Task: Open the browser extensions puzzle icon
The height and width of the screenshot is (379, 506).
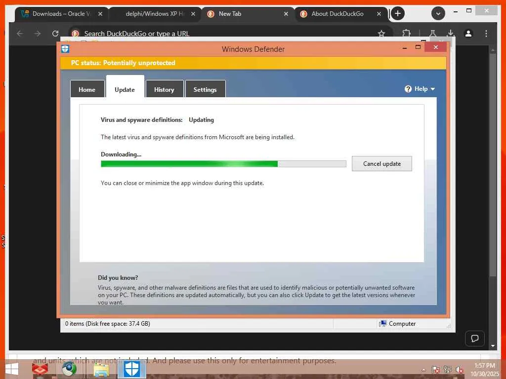Action: pyautogui.click(x=406, y=34)
